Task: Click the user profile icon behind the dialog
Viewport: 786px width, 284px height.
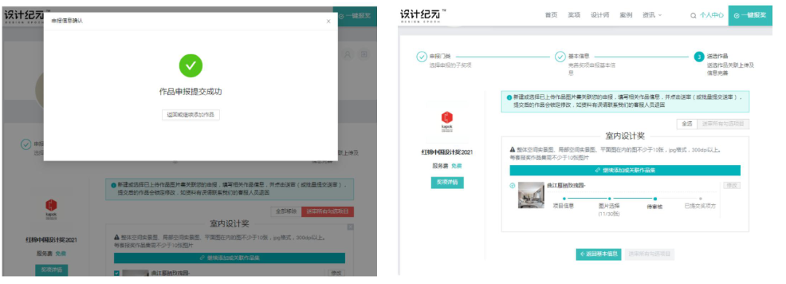Action: [347, 54]
